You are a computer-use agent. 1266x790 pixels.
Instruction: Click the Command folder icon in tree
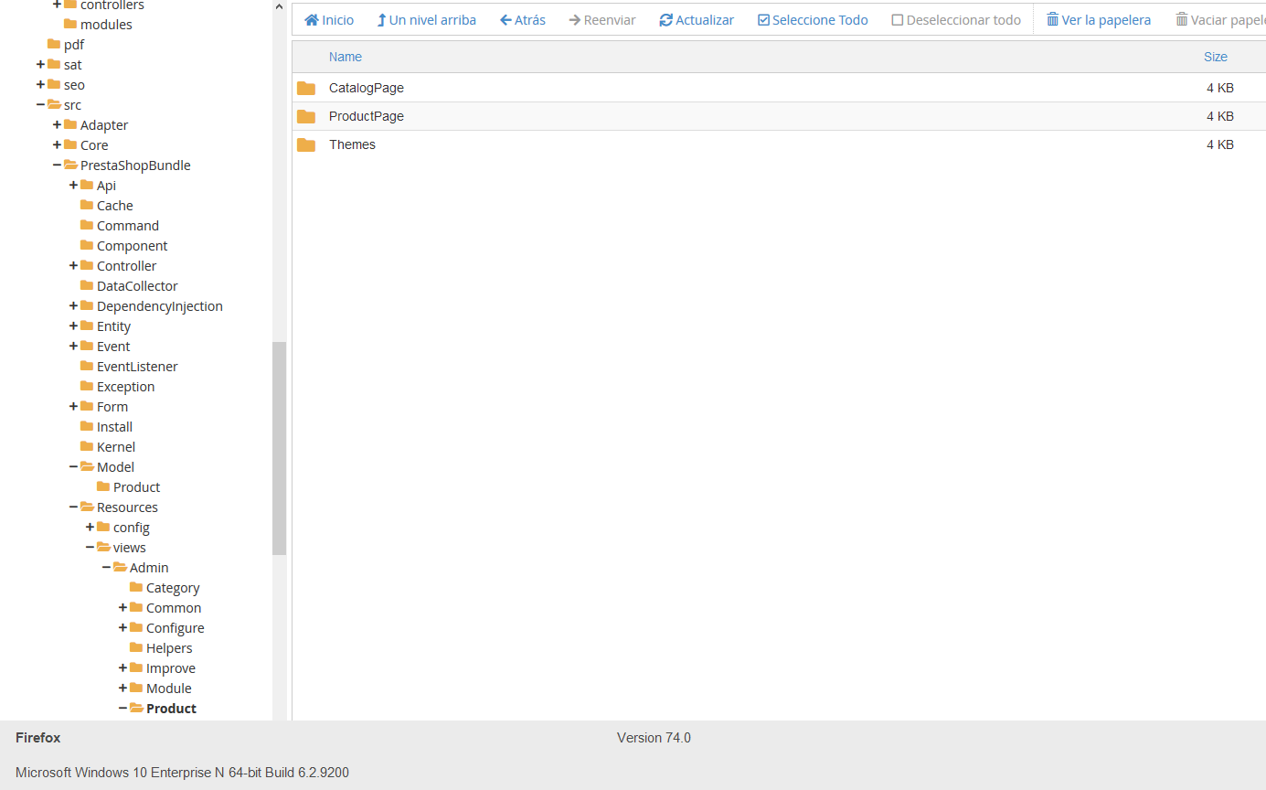(87, 225)
